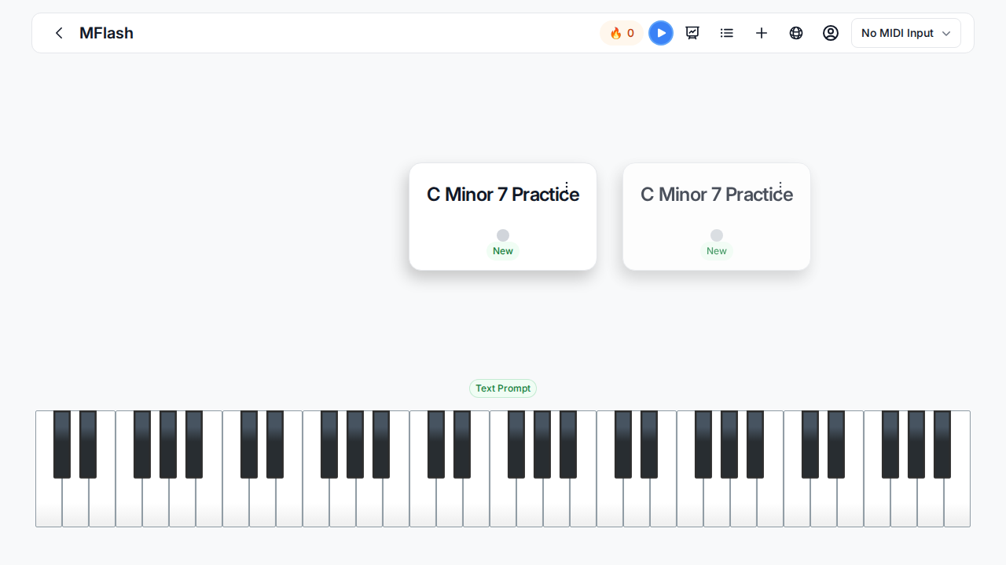Viewport: 1006px width, 565px height.
Task: Start practice with the blue play button
Action: pyautogui.click(x=661, y=33)
